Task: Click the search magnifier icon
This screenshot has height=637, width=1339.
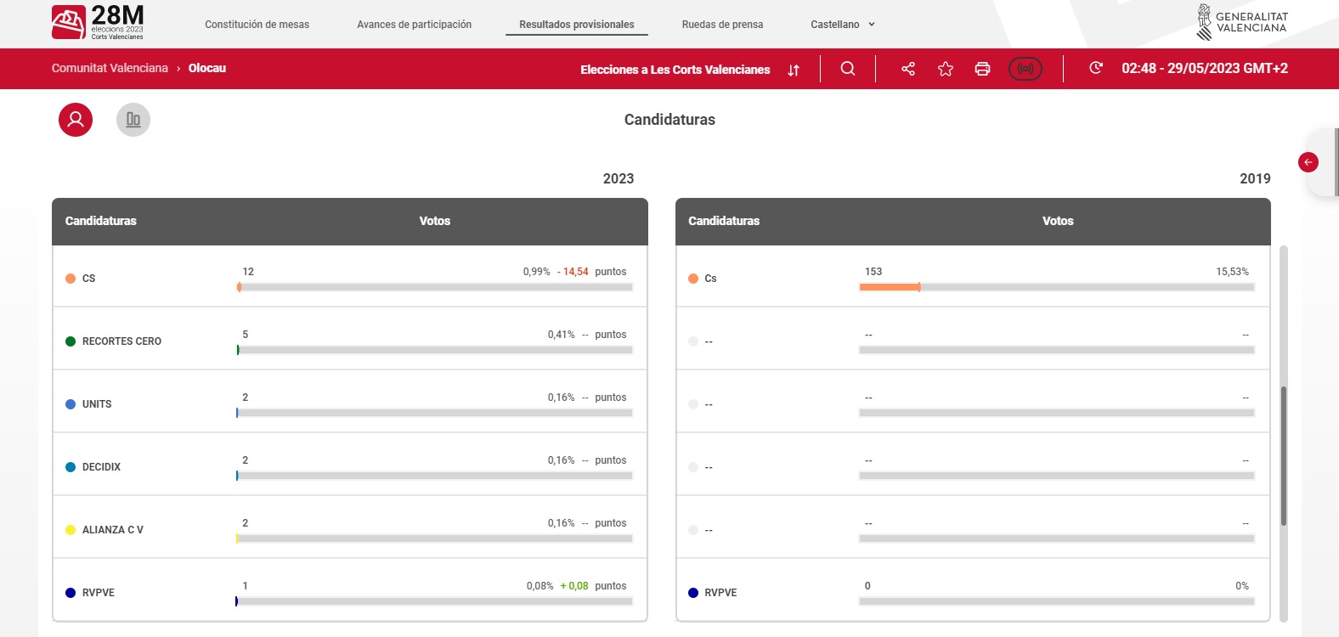Action: [x=847, y=69]
